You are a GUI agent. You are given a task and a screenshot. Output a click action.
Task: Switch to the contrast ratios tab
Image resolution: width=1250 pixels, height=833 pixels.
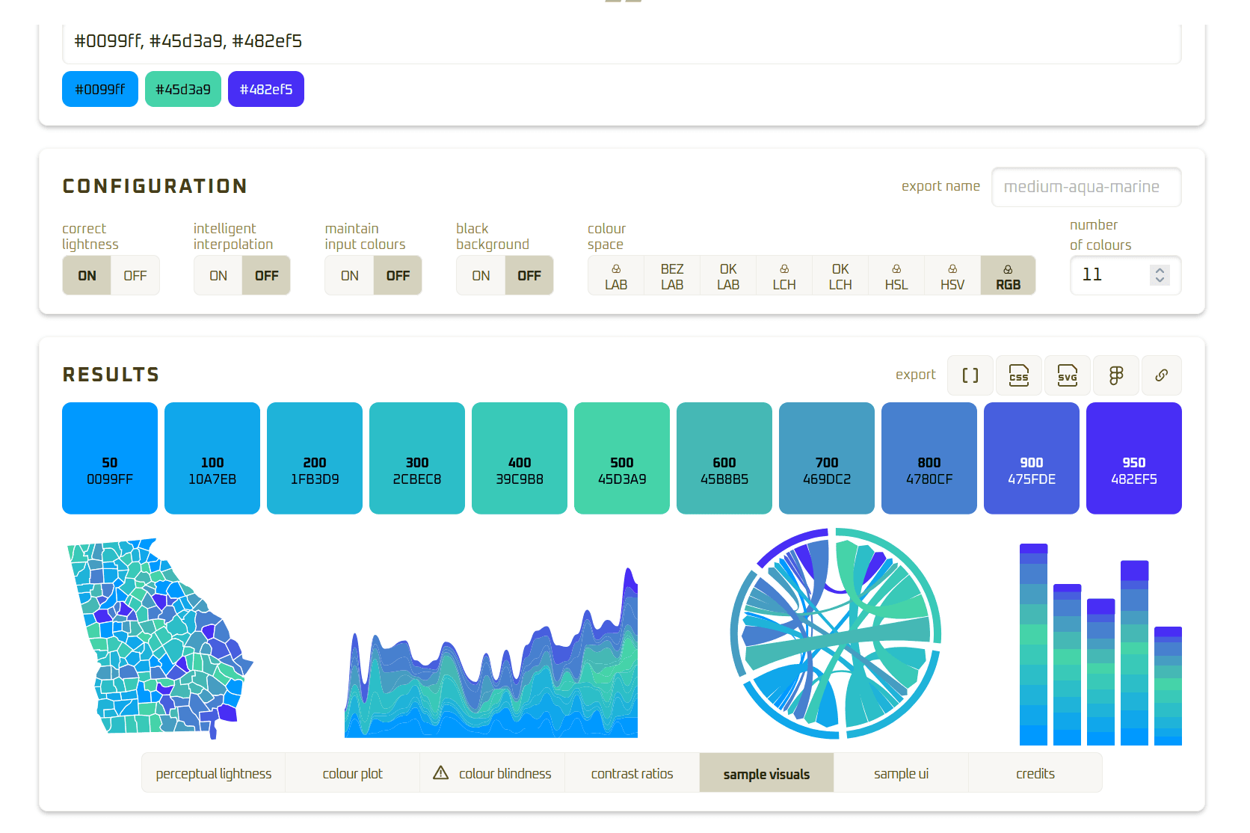pyautogui.click(x=632, y=772)
